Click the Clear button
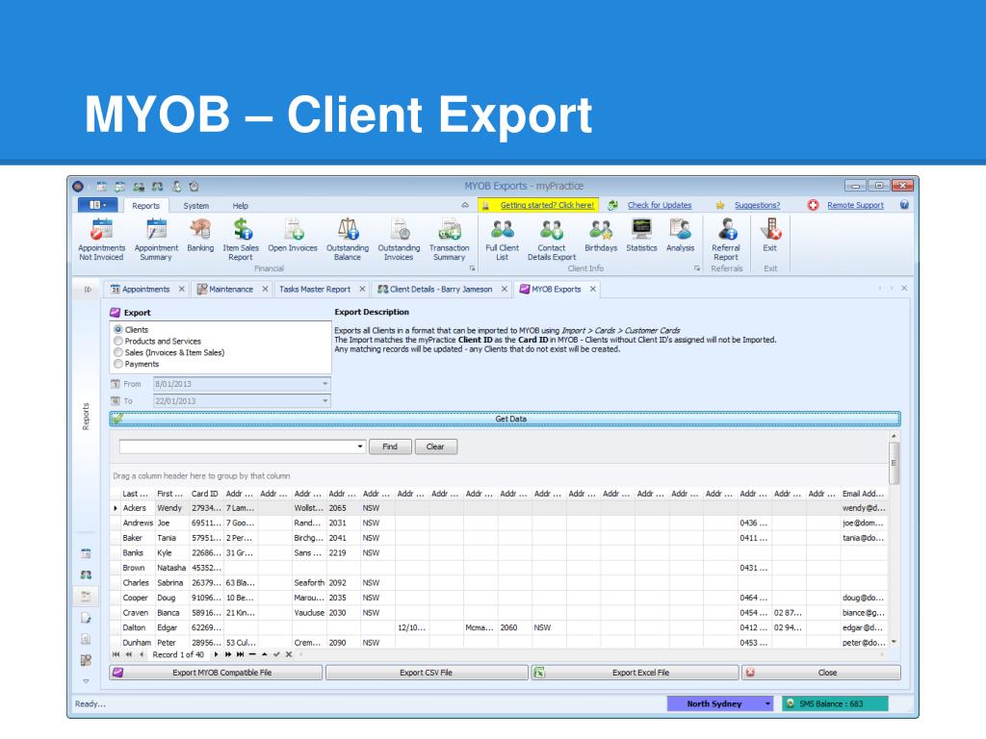Image resolution: width=986 pixels, height=739 pixels. click(x=435, y=446)
